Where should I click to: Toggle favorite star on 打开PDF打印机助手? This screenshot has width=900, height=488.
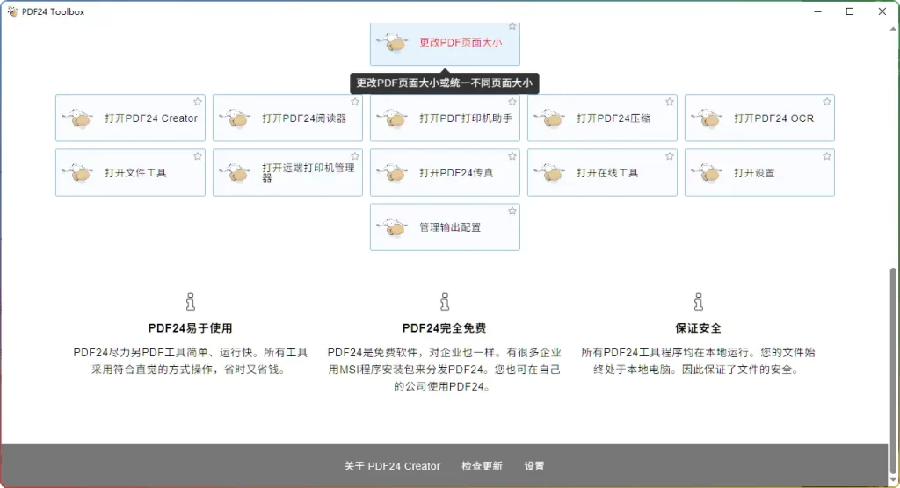(512, 102)
